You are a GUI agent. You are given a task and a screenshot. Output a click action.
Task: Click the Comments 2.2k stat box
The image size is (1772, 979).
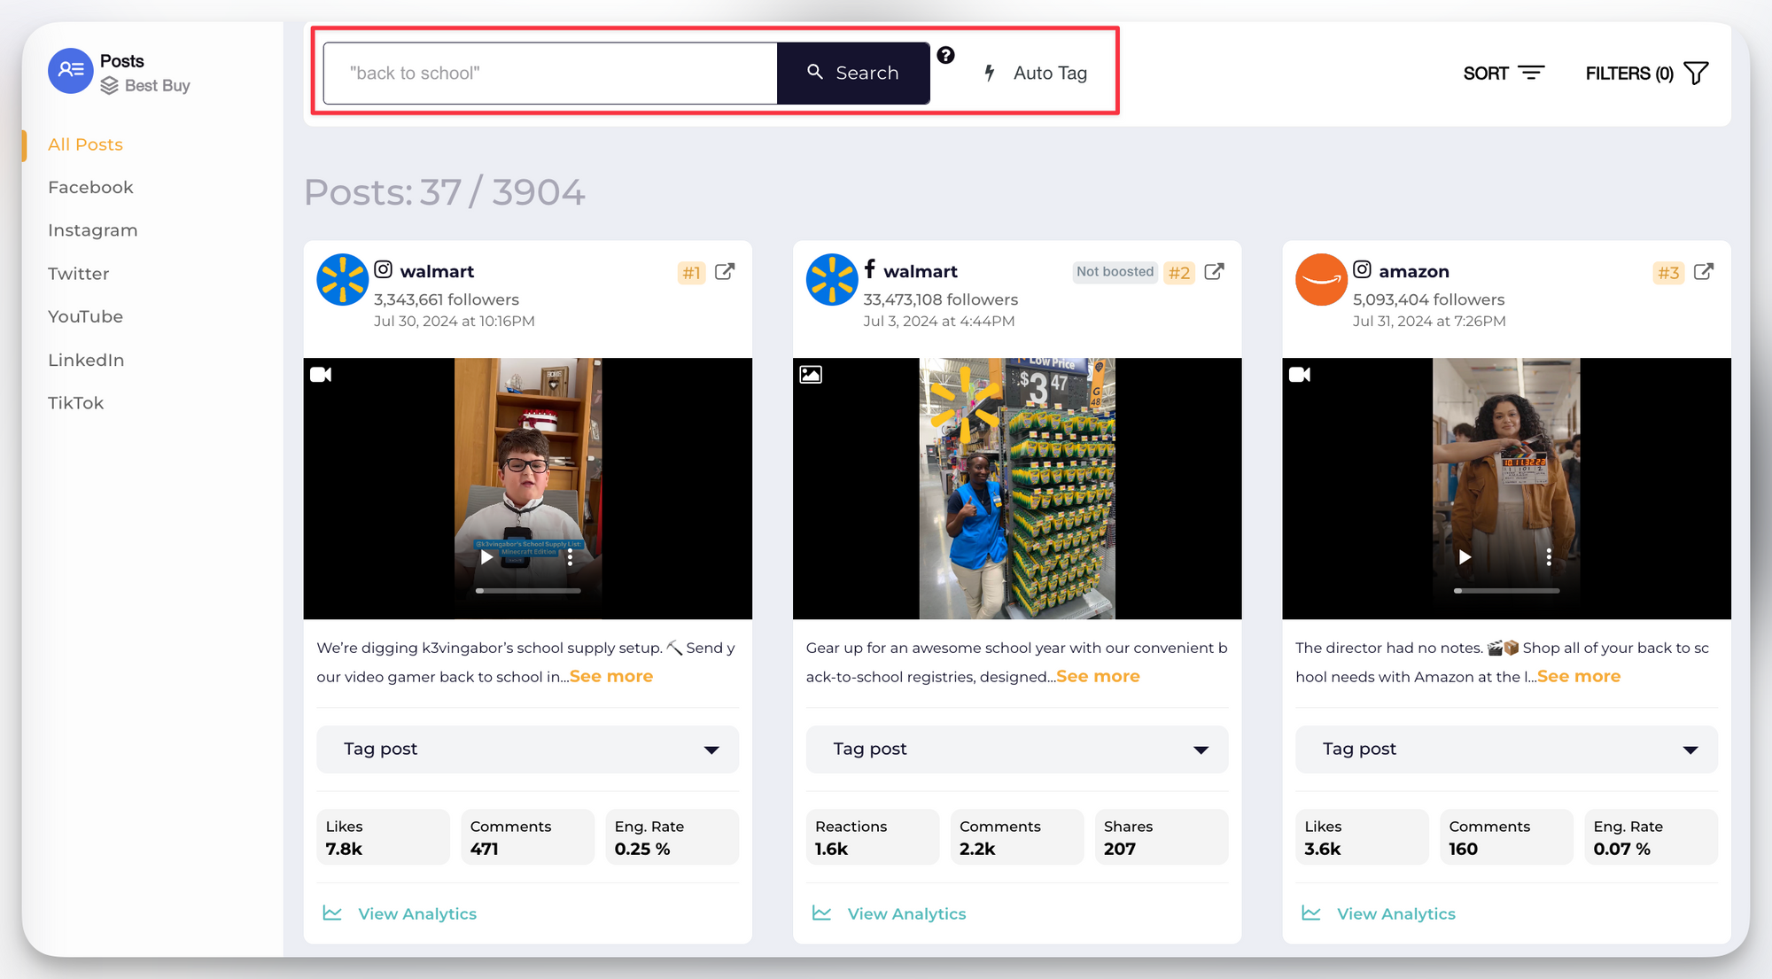[x=1017, y=836]
